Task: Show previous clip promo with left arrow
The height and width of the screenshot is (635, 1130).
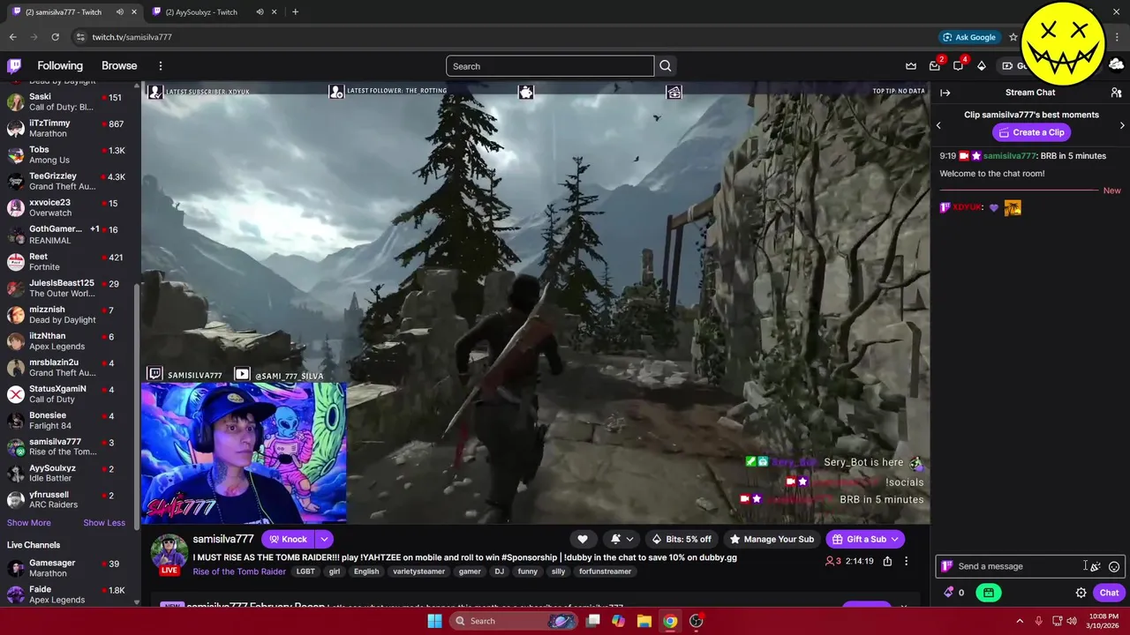Action: tap(938, 125)
